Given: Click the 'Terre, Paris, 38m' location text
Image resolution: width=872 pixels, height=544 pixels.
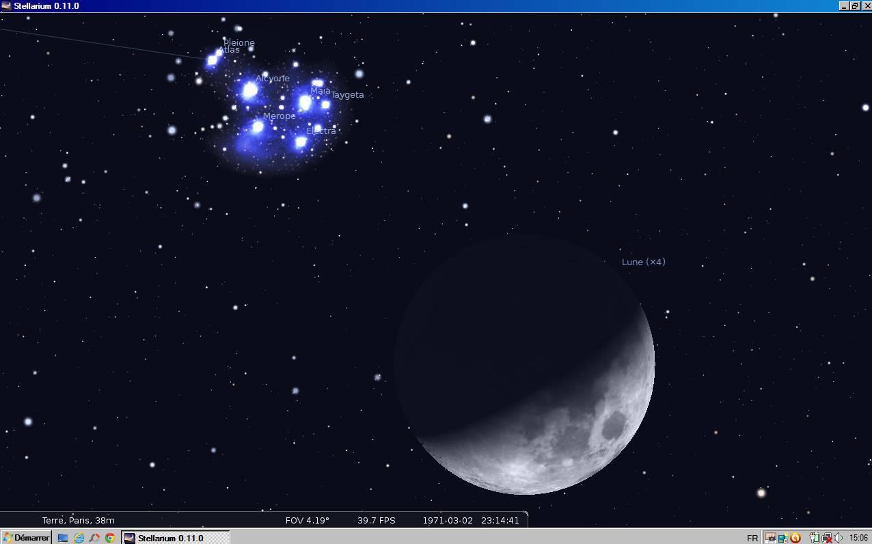Looking at the screenshot, I should pyautogui.click(x=79, y=520).
